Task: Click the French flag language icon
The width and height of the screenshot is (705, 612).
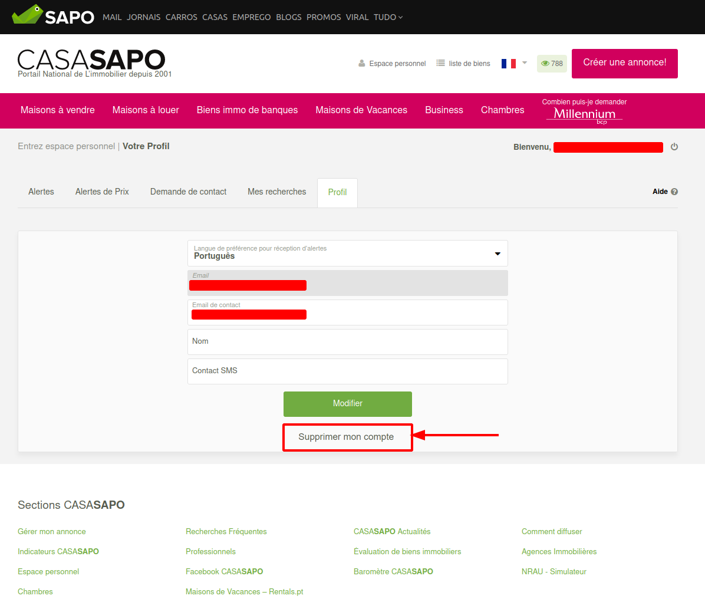Action: [508, 63]
